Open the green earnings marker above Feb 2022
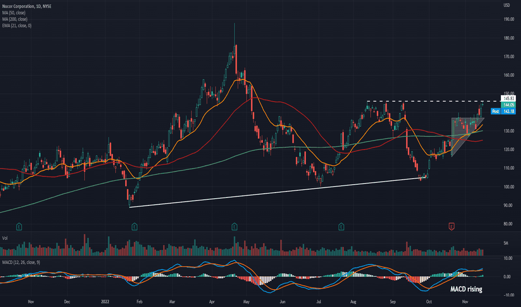Screen dimensions: 521x307 134,227
